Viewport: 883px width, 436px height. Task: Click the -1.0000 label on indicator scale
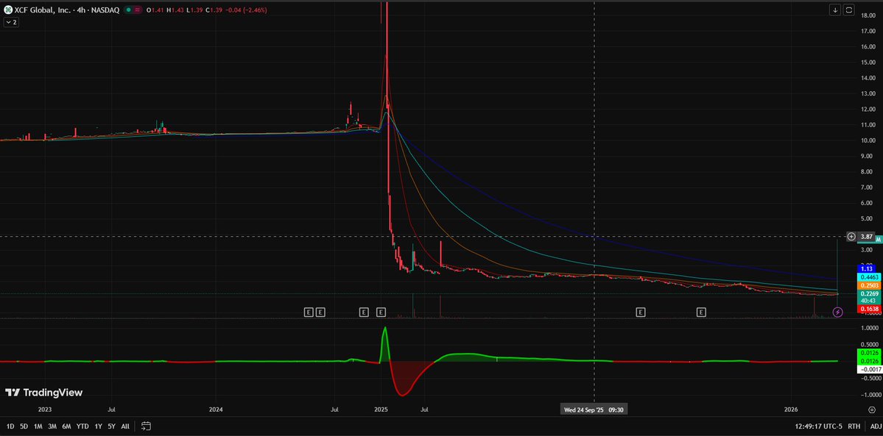pos(870,395)
